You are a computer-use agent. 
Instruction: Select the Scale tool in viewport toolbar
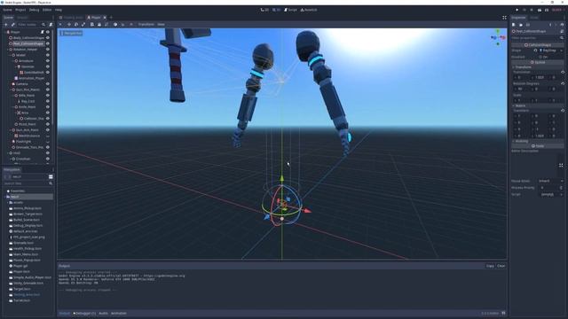point(83,24)
